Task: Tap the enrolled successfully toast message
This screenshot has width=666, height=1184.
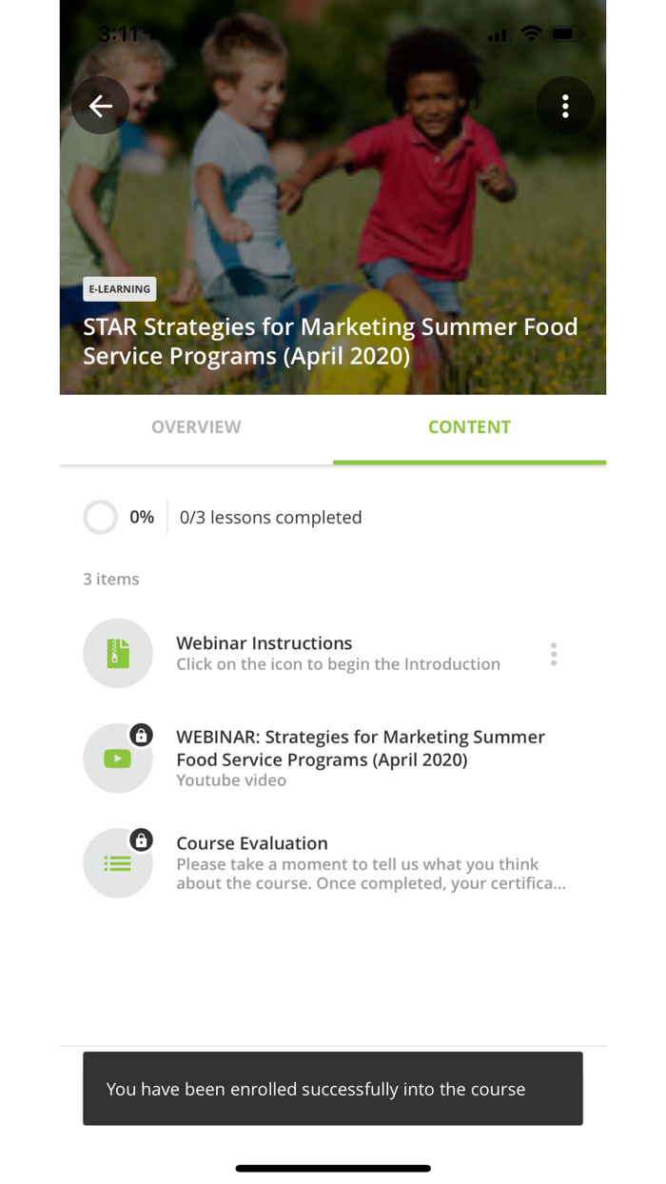Action: pos(333,1089)
